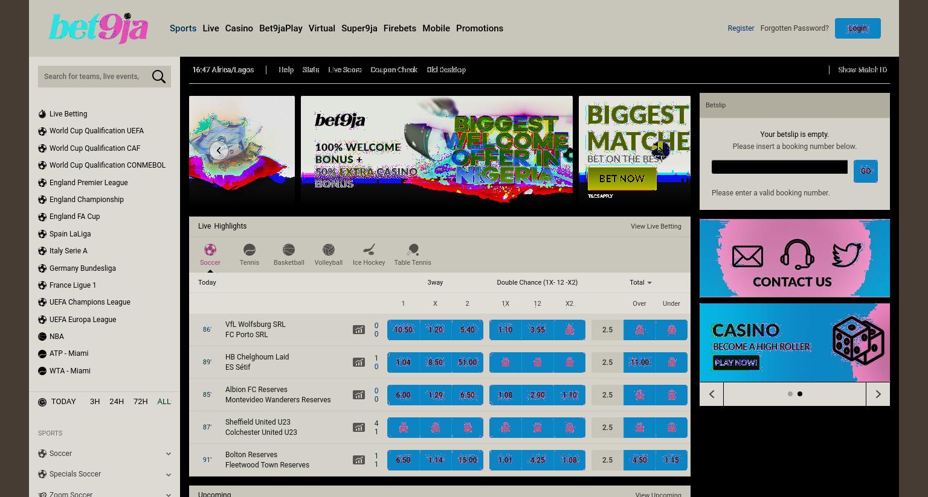Viewport: 928px width, 497px height.
Task: Click Live Score link
Action: pyautogui.click(x=345, y=70)
